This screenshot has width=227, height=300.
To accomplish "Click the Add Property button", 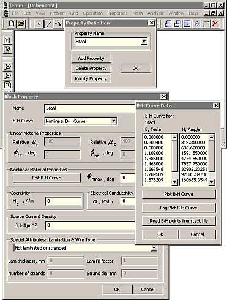I will (x=91, y=58).
